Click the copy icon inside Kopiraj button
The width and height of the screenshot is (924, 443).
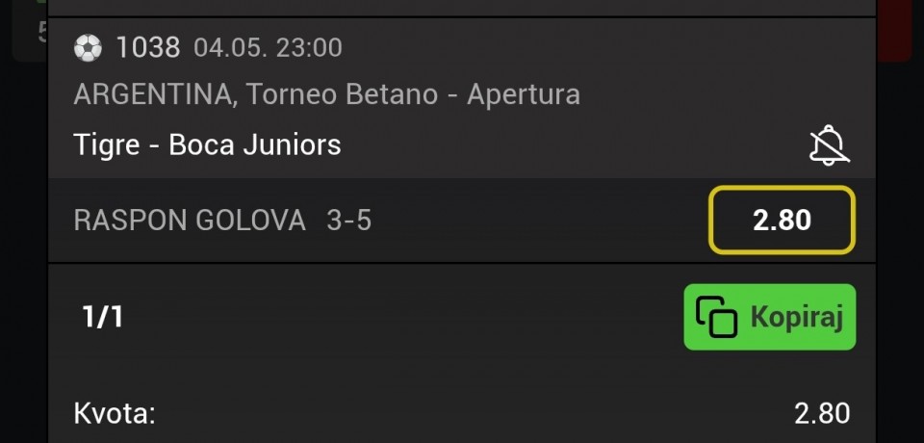coord(716,317)
